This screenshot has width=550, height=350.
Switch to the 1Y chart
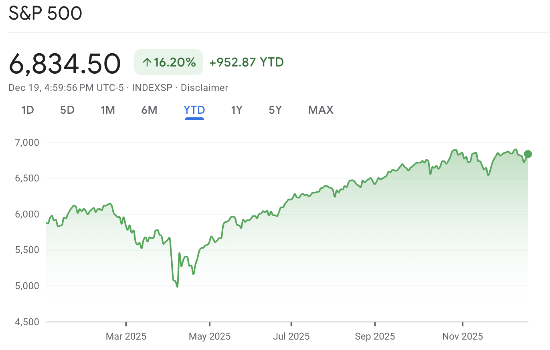pos(237,110)
